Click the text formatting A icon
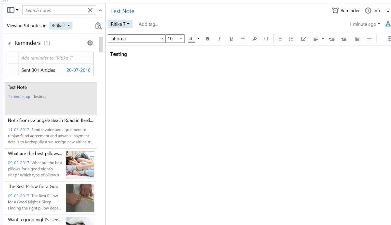 click(388, 24)
